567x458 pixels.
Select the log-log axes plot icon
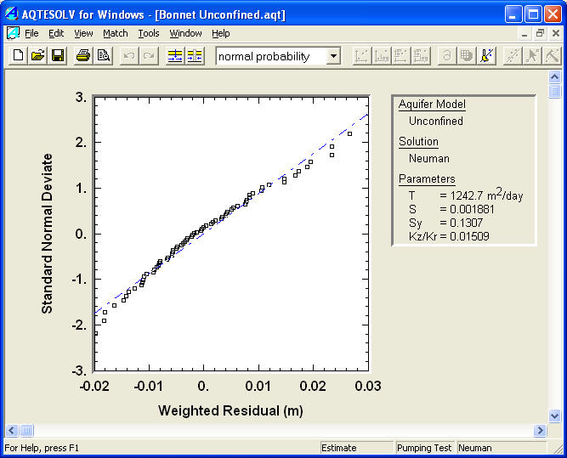pos(421,56)
